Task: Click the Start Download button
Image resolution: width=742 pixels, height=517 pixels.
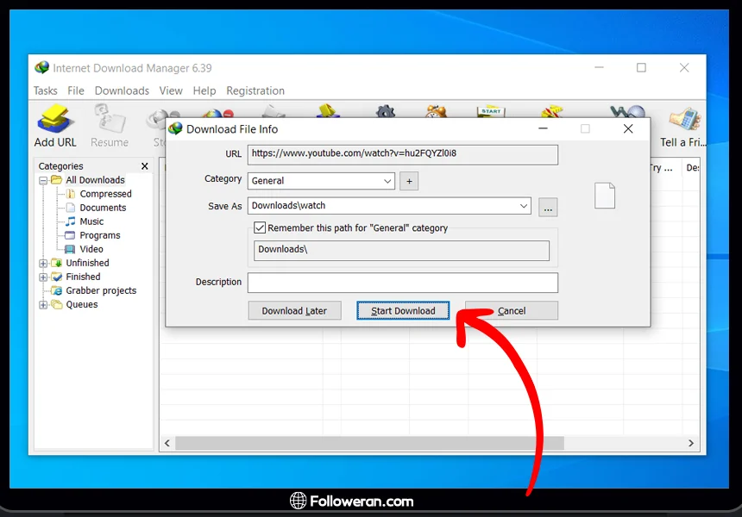Action: point(403,311)
